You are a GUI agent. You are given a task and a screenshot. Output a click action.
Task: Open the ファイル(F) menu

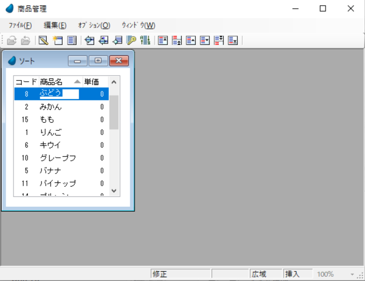(x=20, y=25)
